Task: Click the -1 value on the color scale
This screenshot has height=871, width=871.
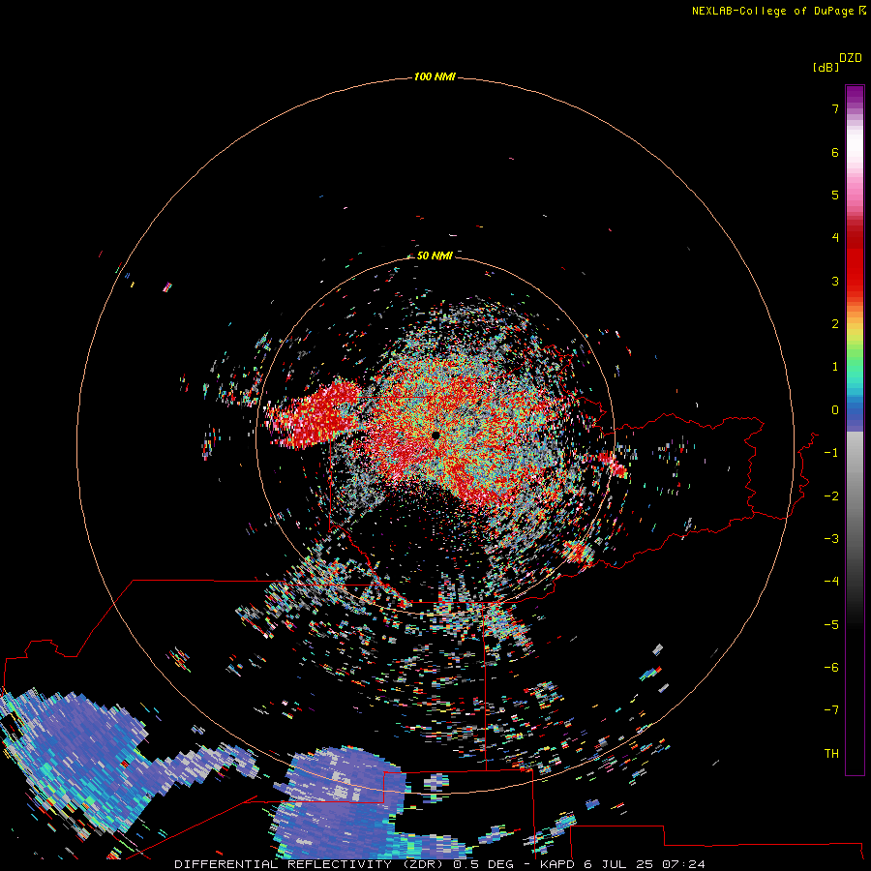Action: [x=831, y=453]
